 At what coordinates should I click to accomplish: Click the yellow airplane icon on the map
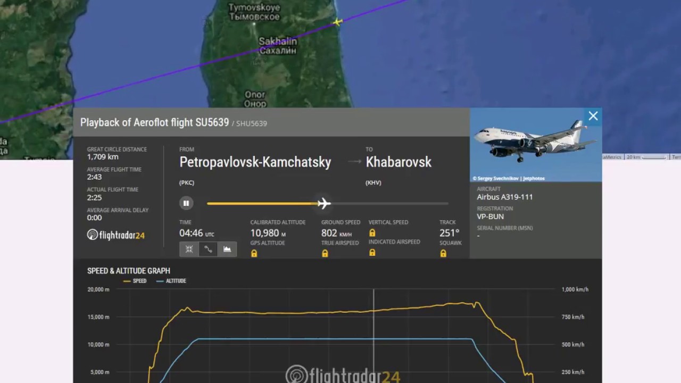point(337,22)
